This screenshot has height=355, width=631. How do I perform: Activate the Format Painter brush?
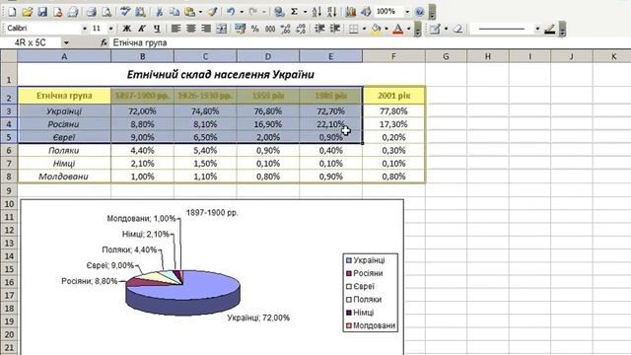pos(213,12)
